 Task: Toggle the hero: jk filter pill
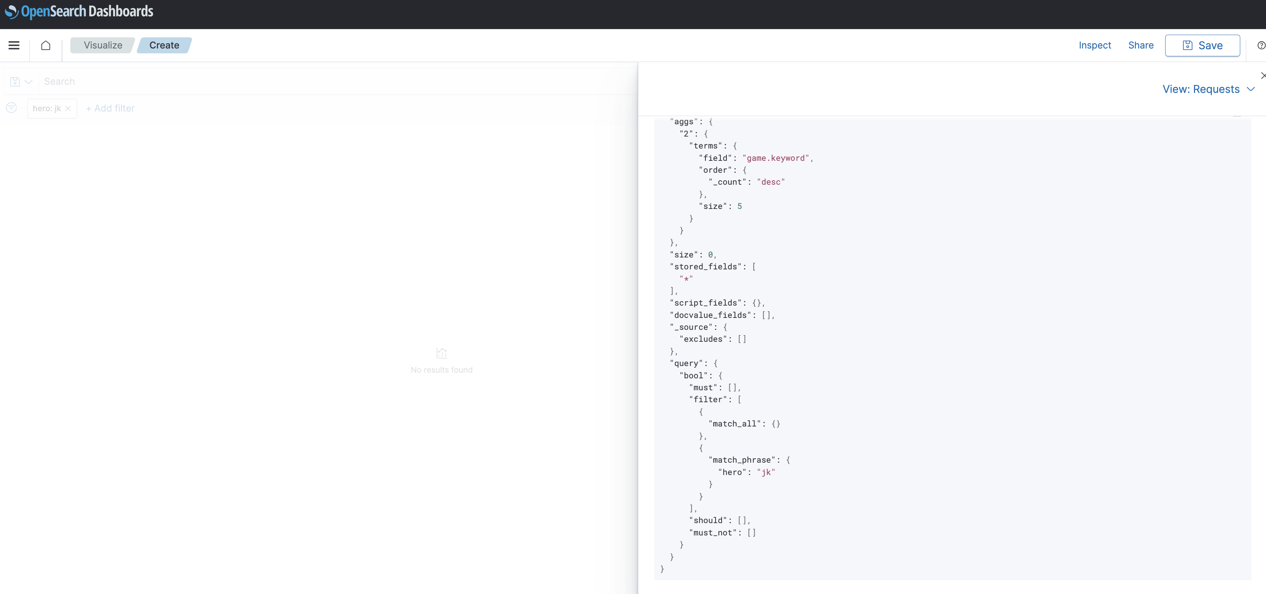point(47,109)
